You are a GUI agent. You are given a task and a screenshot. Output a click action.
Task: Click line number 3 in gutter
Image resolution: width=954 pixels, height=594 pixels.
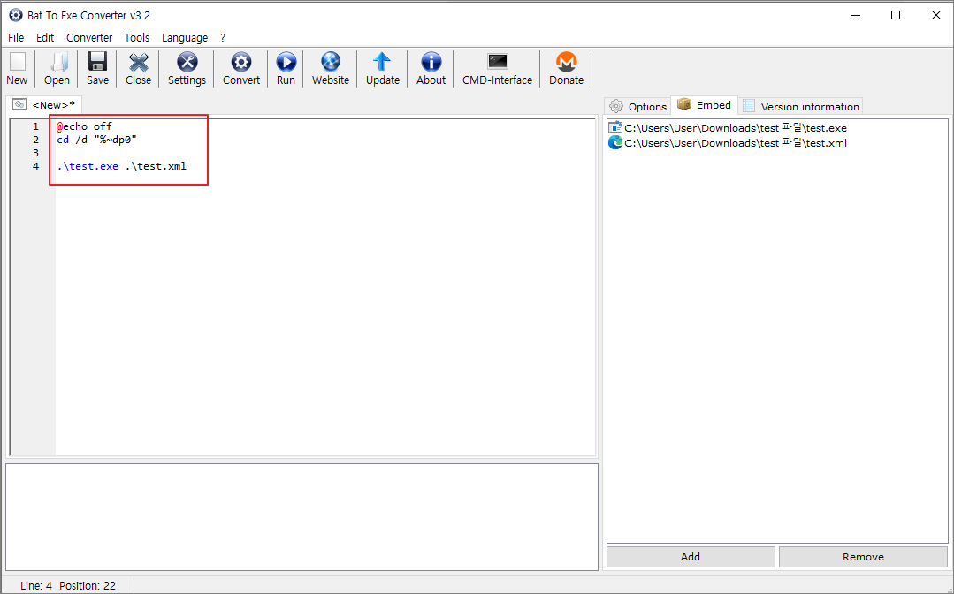(36, 153)
